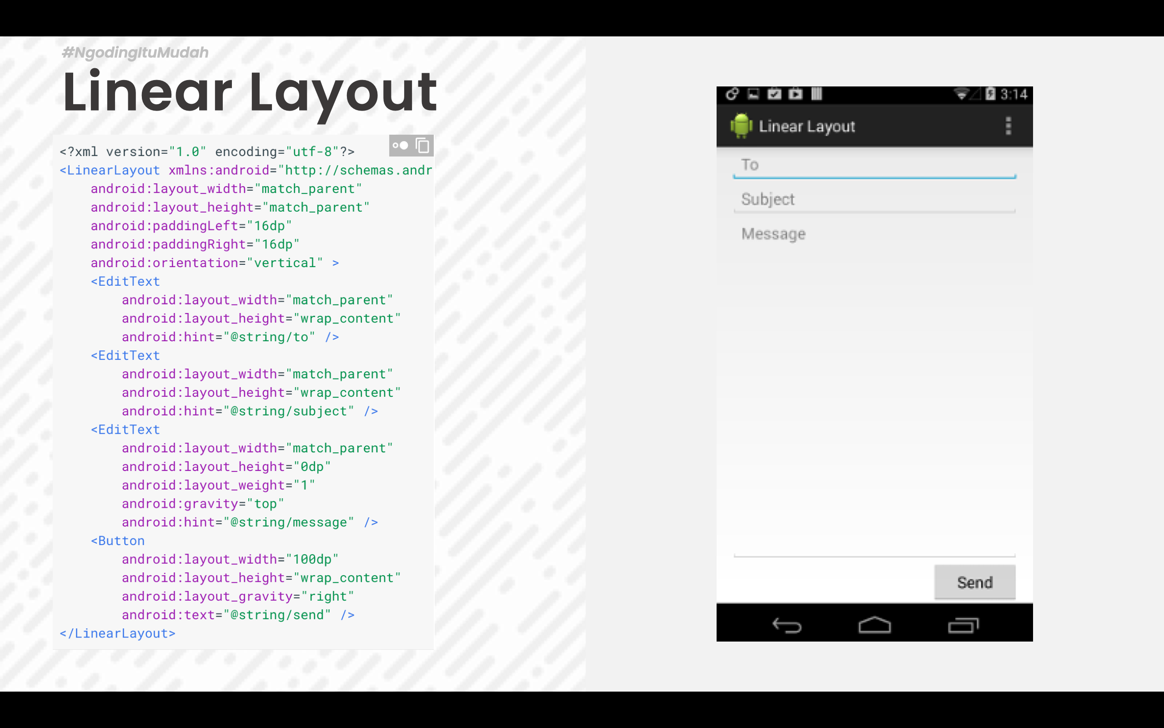Click the layout_gravity="right" line

238,597
